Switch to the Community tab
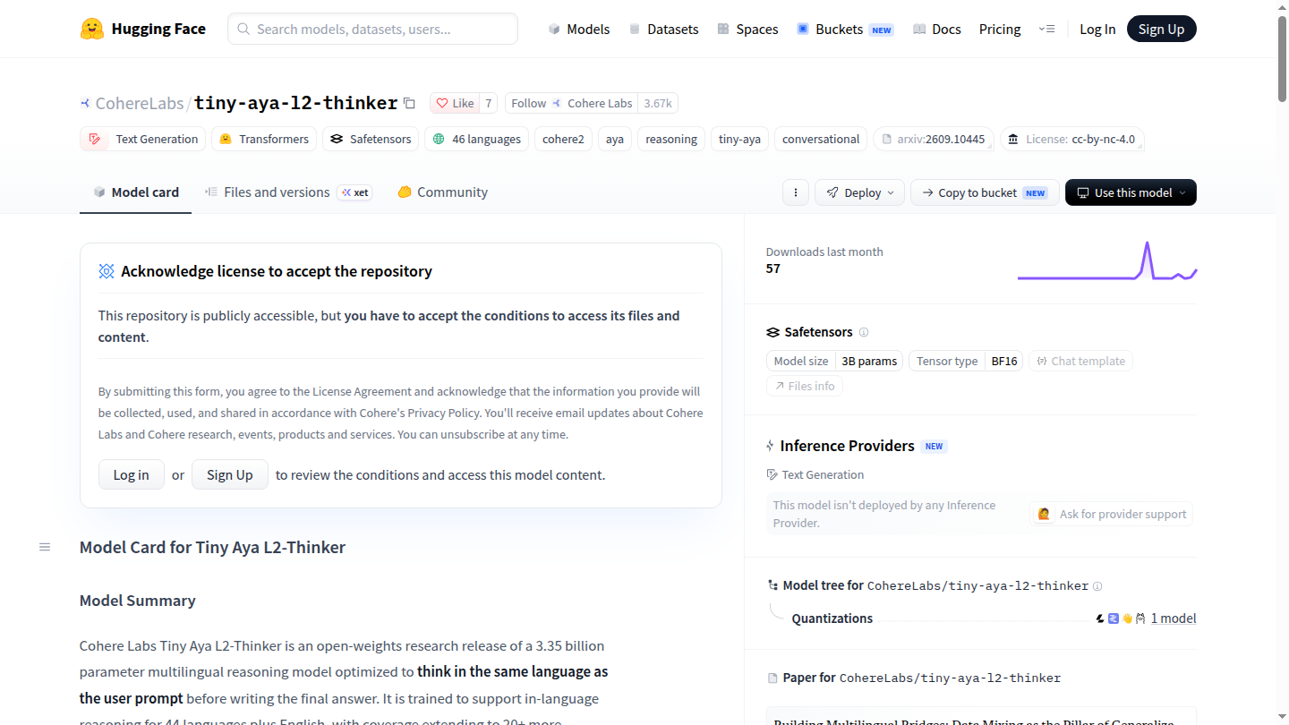This screenshot has width=1289, height=725. point(443,192)
